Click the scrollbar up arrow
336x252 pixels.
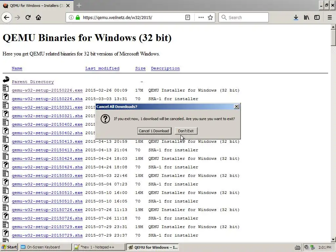[333, 27]
